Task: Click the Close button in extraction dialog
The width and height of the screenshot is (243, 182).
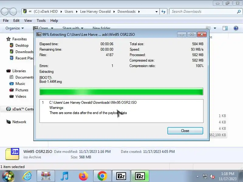Action: 185,131
